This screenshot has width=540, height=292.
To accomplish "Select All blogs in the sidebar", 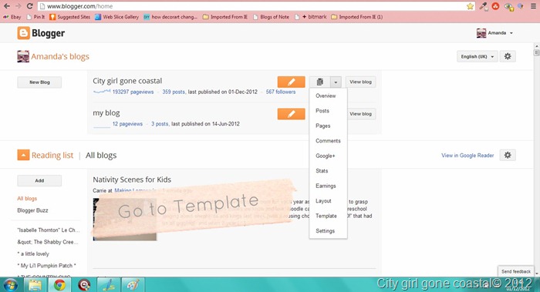I will pyautogui.click(x=27, y=199).
